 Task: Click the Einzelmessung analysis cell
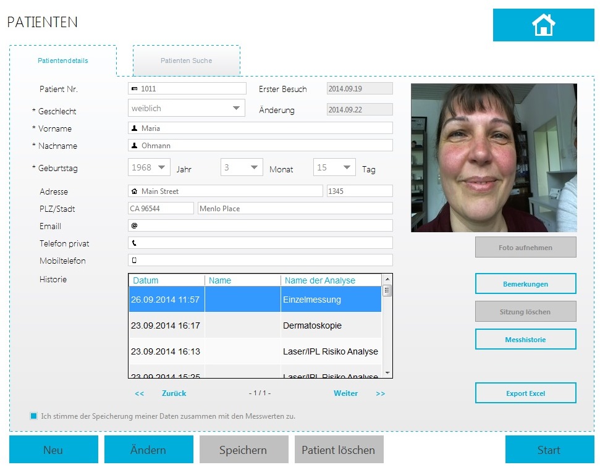[331, 300]
